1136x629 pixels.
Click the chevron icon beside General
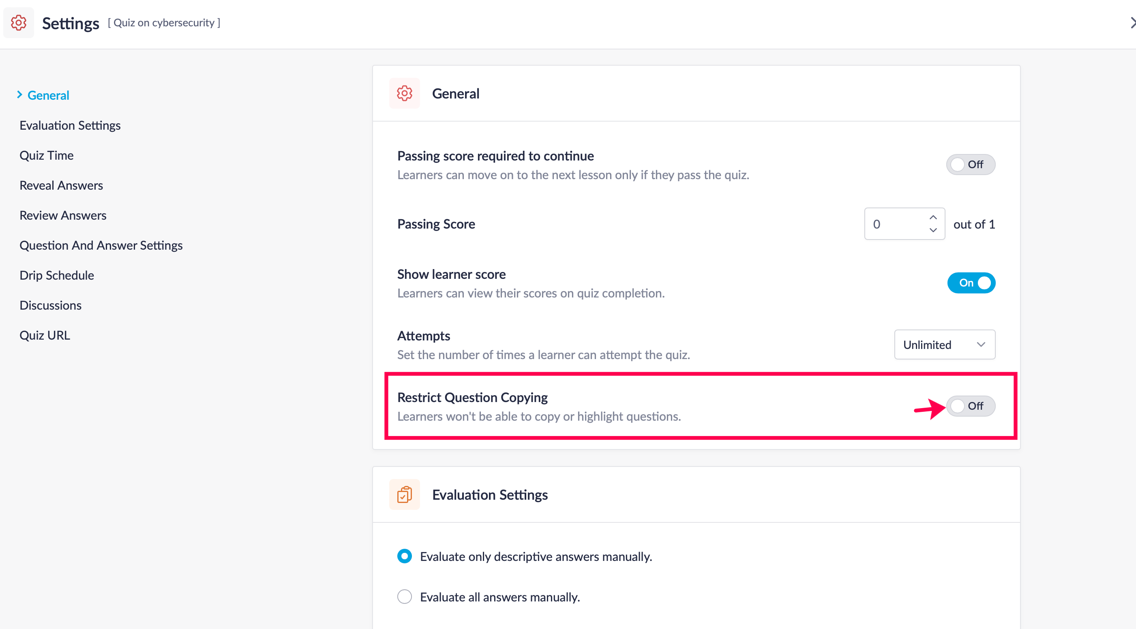[19, 95]
